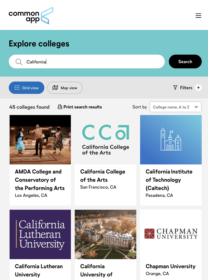The height and width of the screenshot is (280, 208).
Task: Open the Explore colleges section header
Action: (39, 44)
